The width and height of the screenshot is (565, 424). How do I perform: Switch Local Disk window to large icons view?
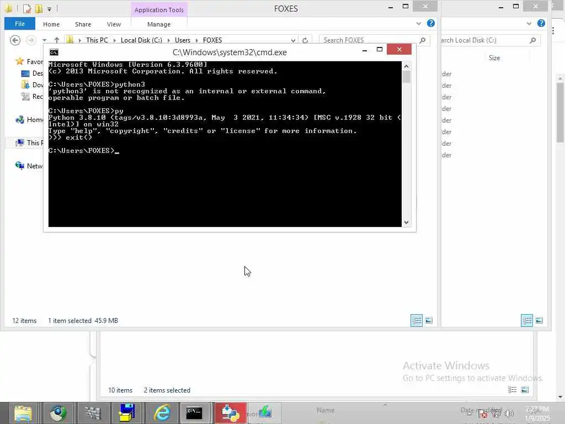click(x=539, y=320)
